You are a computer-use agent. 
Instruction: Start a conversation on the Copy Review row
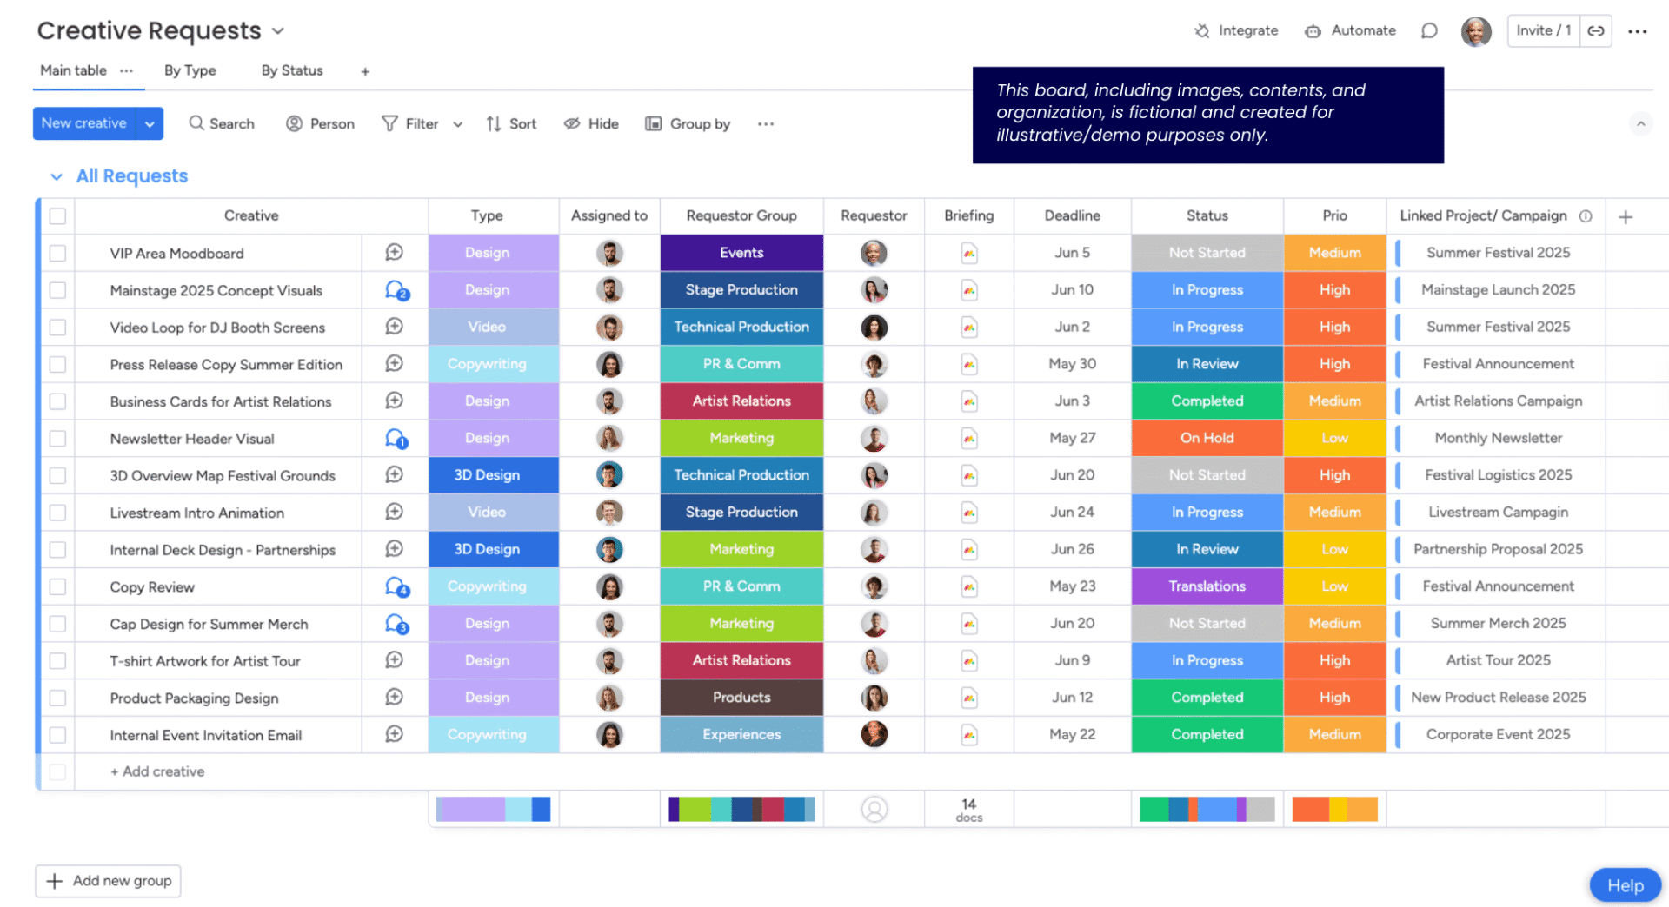pos(396,587)
